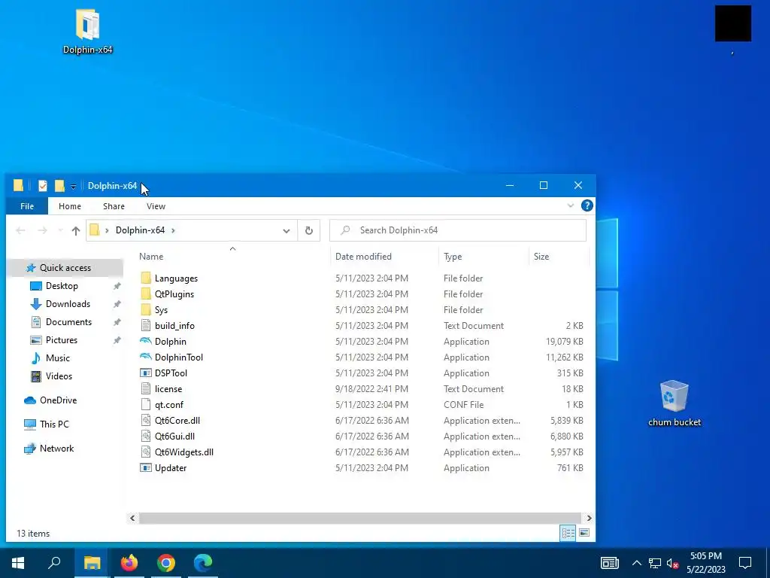The width and height of the screenshot is (770, 578).
Task: Select the Languages folder icon
Action: [145, 278]
